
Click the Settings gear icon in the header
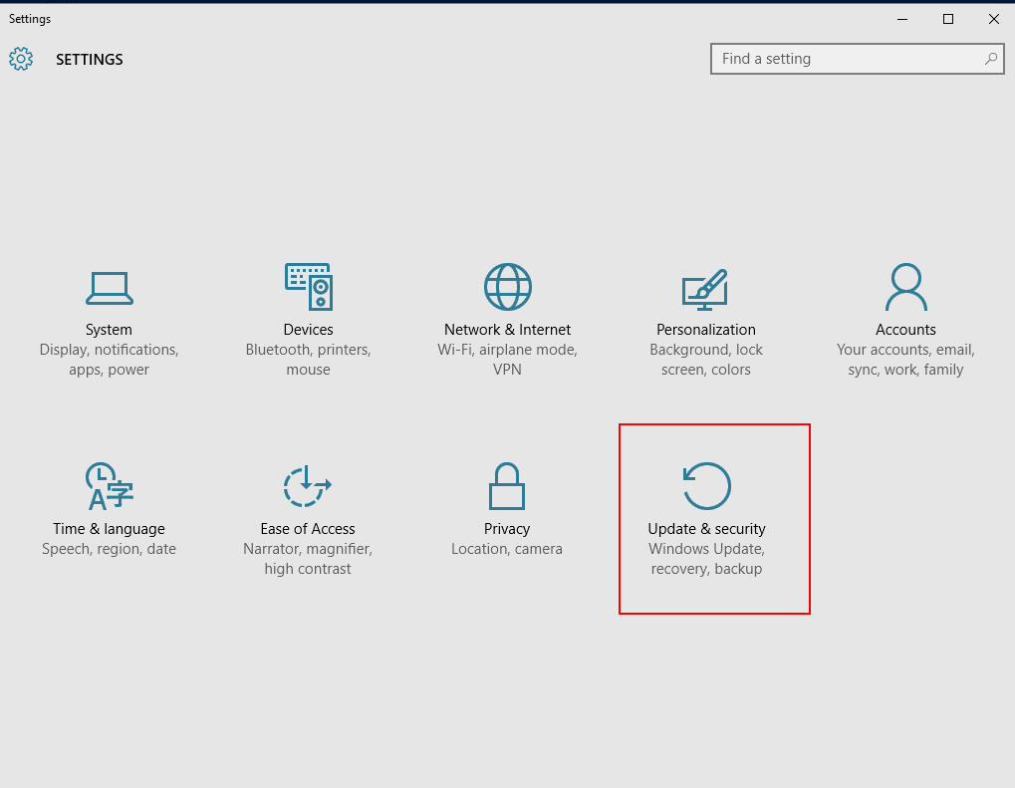tap(21, 59)
